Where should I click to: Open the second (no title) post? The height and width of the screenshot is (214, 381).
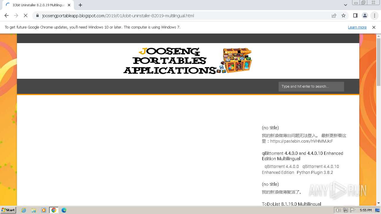[x=270, y=184]
